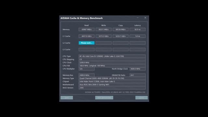Select the L1 Cache Latency value 1.0 ns
Image resolution: width=208 pixels, height=117 pixels.
[x=137, y=36]
